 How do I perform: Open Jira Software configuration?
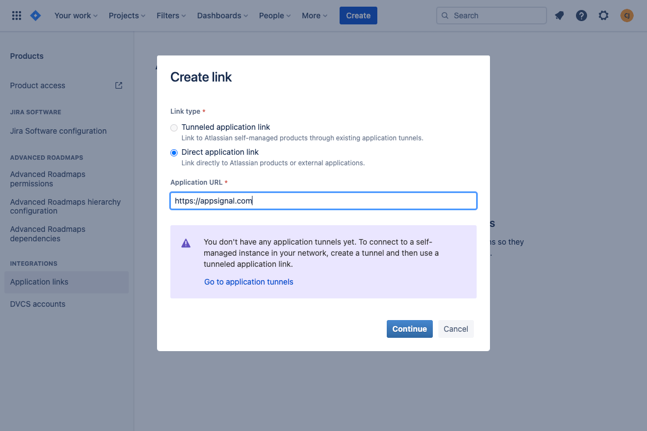click(x=58, y=131)
